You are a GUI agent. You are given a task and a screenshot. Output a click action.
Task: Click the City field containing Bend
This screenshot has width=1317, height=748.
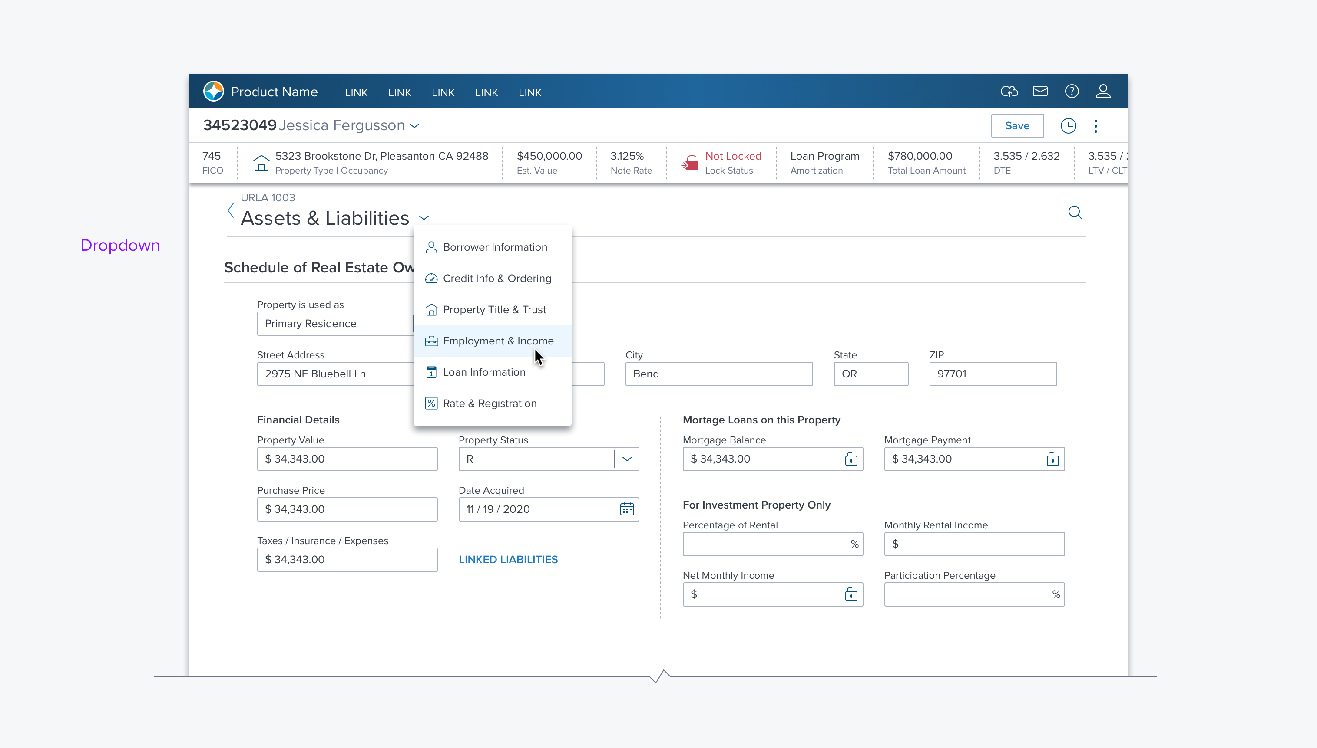(719, 374)
